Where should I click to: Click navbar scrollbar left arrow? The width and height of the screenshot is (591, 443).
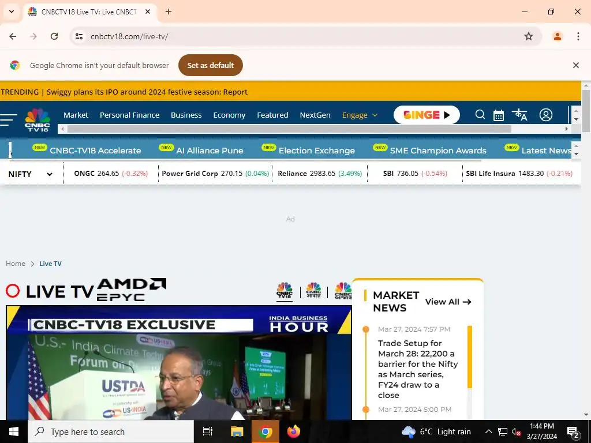pos(62,129)
